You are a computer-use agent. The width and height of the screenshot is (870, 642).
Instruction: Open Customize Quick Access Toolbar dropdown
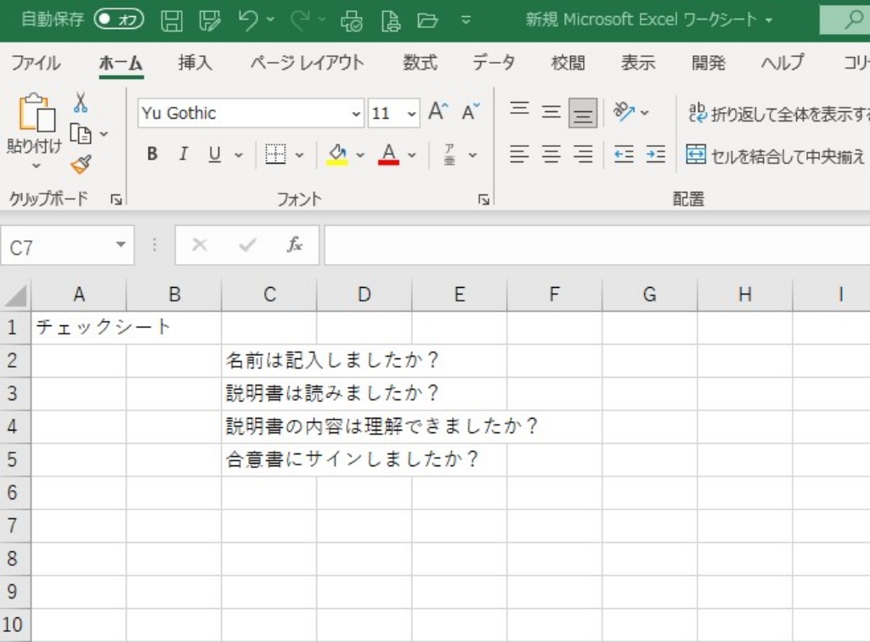point(466,20)
